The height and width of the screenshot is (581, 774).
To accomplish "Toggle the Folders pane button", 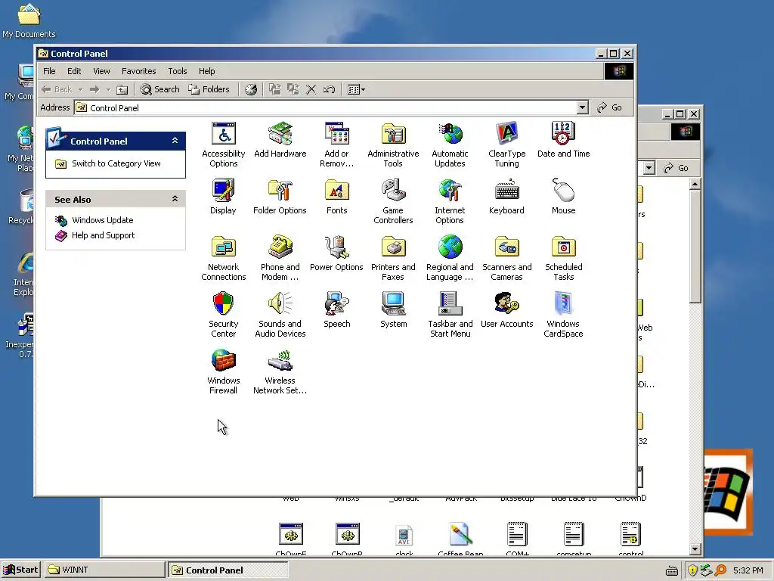I will click(209, 89).
